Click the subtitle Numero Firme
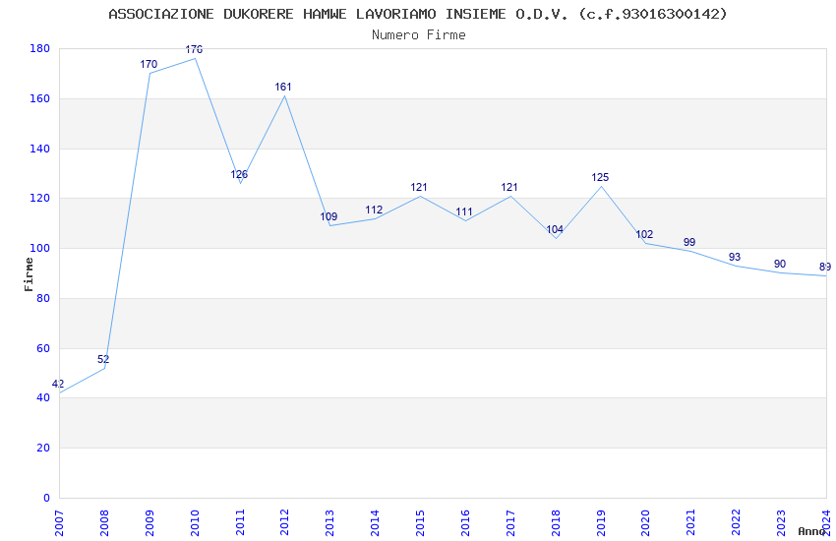836x541 pixels. tap(419, 34)
